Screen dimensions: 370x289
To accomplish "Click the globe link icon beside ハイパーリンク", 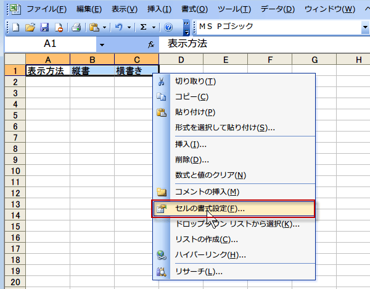I will [x=162, y=255].
